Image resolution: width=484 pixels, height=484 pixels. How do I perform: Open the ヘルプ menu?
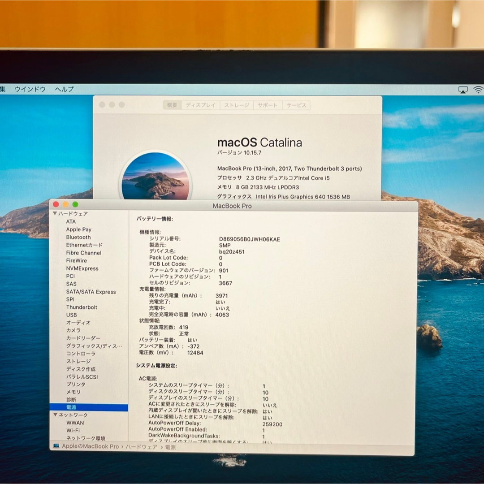[x=65, y=89]
